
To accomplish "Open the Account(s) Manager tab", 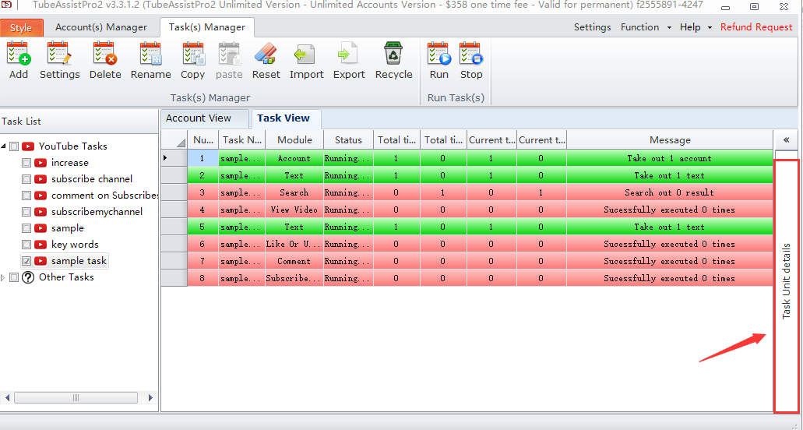I will point(100,27).
